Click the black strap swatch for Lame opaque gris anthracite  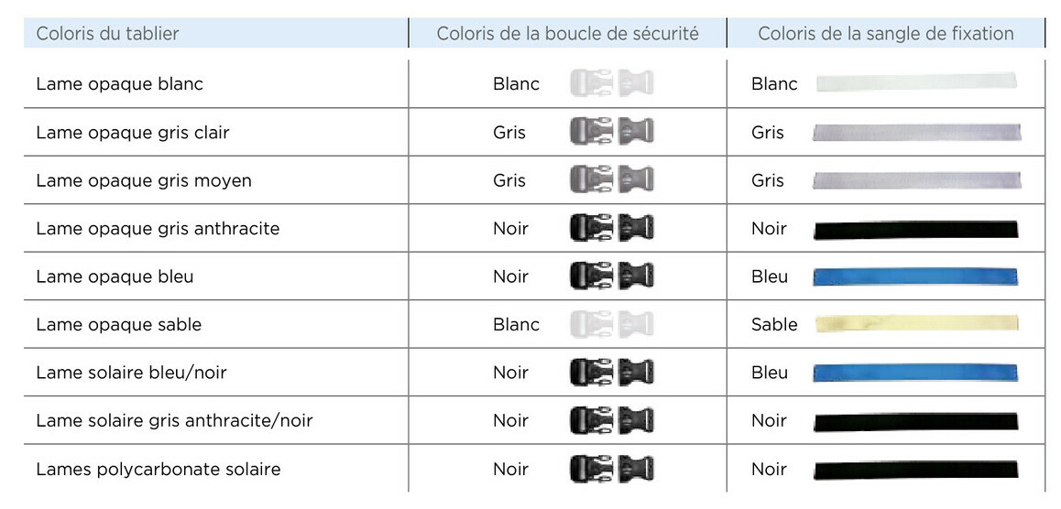point(915,229)
